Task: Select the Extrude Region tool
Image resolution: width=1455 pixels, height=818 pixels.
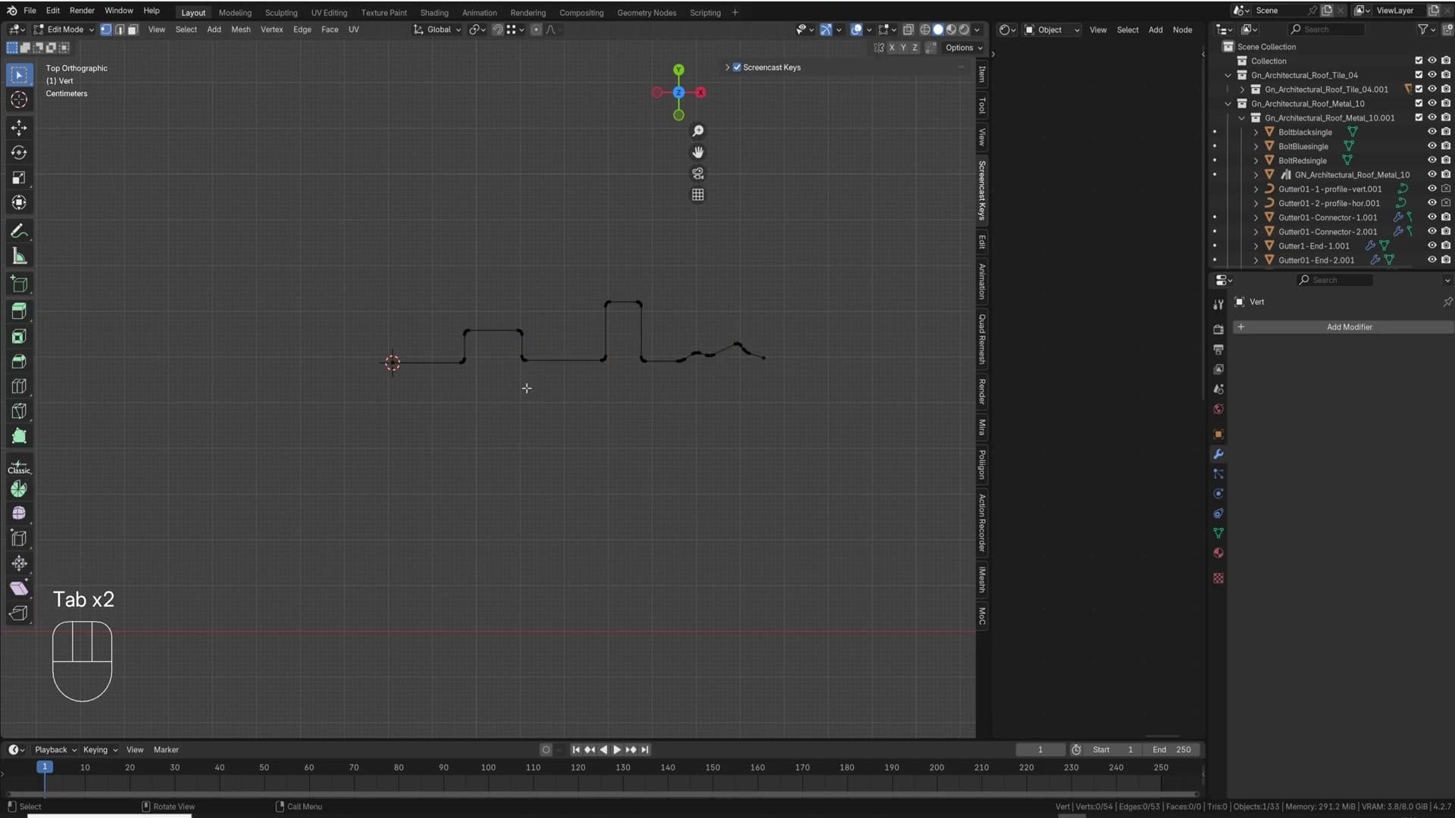Action: [19, 311]
